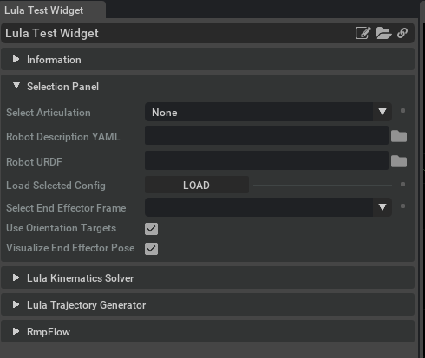Click the small dot beside Select Articulation
The width and height of the screenshot is (425, 358).
(x=402, y=111)
